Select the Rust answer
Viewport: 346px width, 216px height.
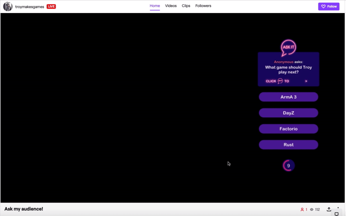point(289,145)
